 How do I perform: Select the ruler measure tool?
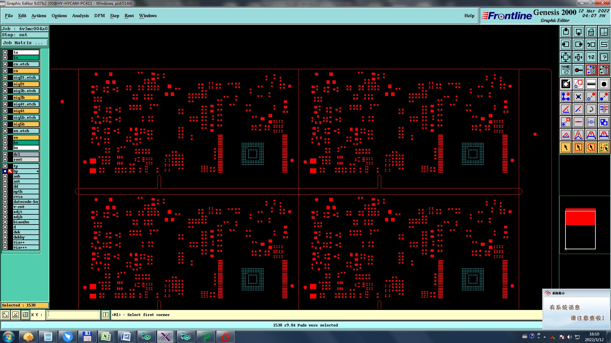pos(591,84)
